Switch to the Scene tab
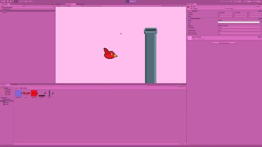The width and height of the screenshot is (262, 147). tap(59, 4)
